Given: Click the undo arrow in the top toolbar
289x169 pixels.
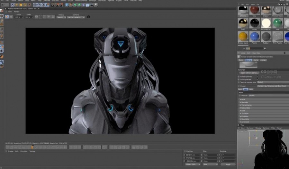Looking at the screenshot, I should [3, 5].
